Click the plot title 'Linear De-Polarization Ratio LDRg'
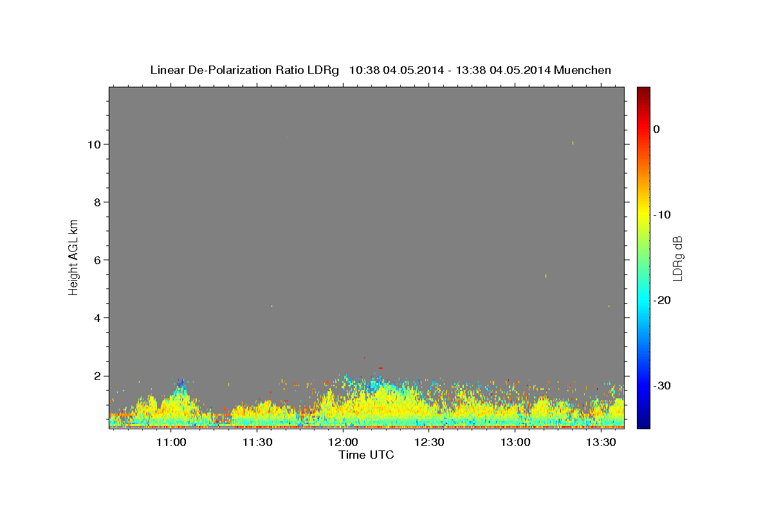This screenshot has height=514, width=772. click(x=244, y=70)
